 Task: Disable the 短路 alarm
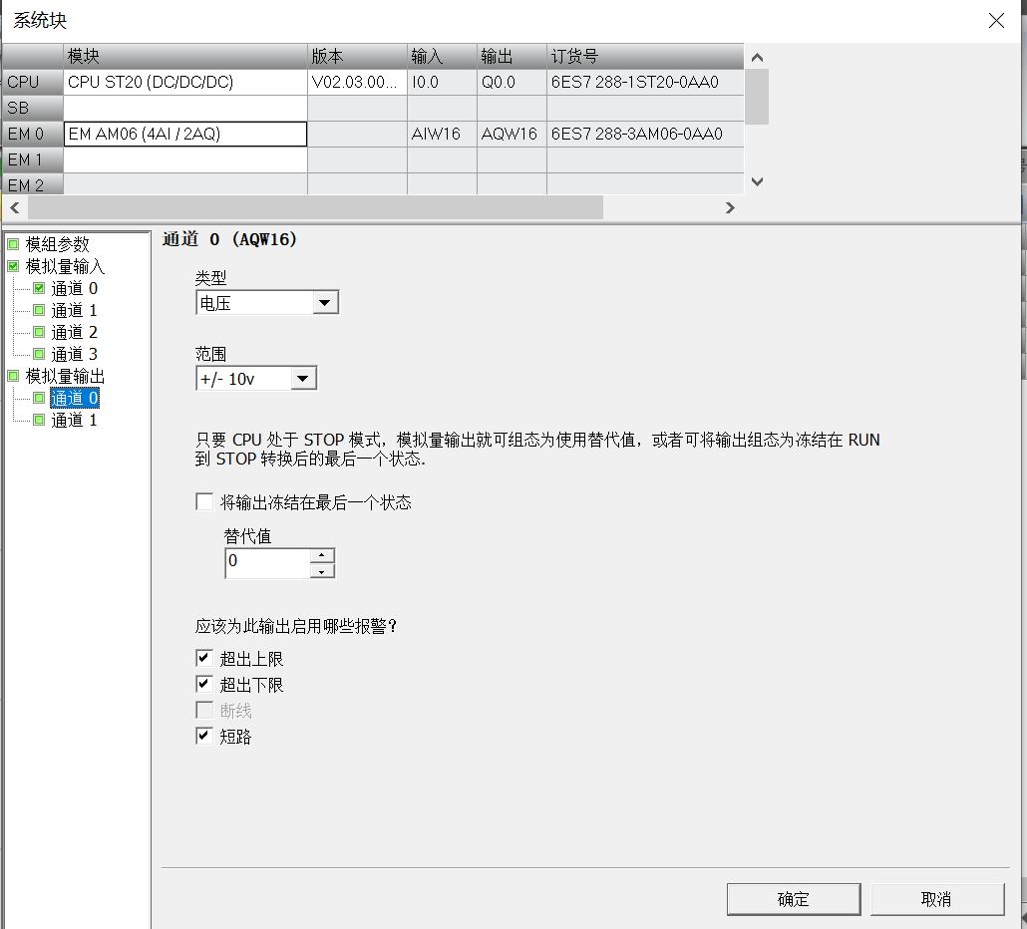pos(203,737)
